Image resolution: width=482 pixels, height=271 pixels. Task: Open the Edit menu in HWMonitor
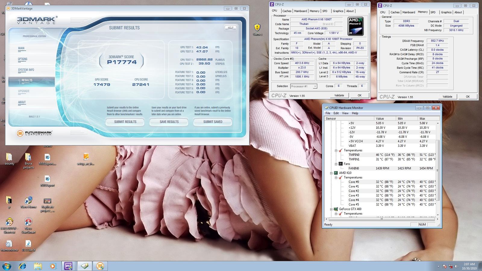[336, 113]
